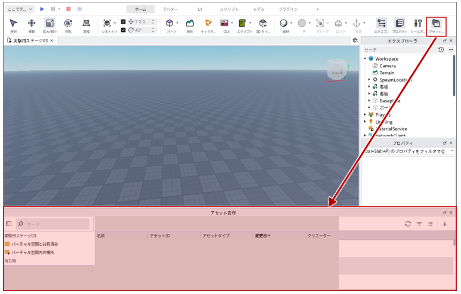This screenshot has width=461, height=294.
Task: Open the Toolbox (ツールボ..) panel icon
Action: pyautogui.click(x=418, y=26)
